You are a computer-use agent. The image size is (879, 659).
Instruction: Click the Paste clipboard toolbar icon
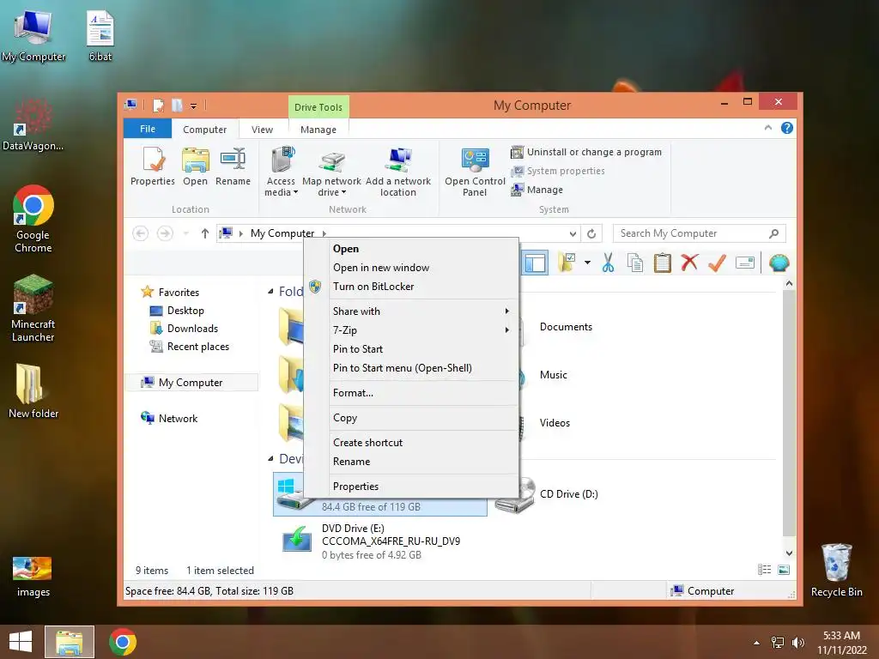[x=663, y=263]
